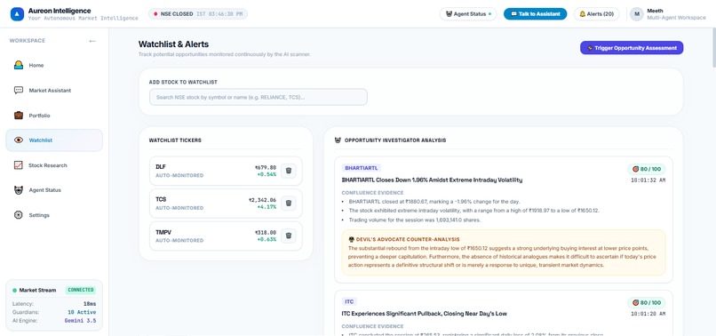Select the TCS watchlist ticker card
Image resolution: width=716 pixels, height=336 pixels.
click(x=226, y=204)
